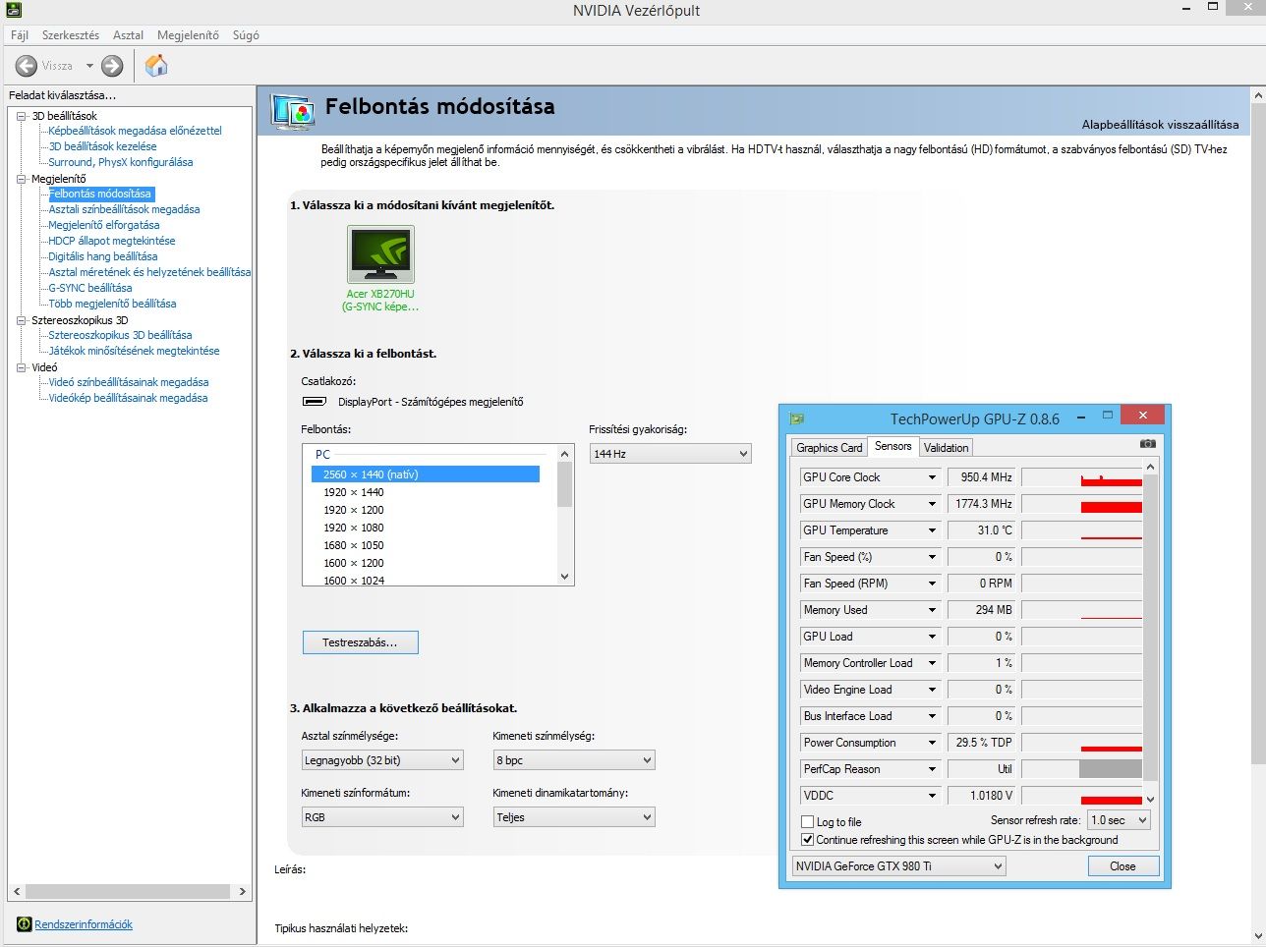
Task: Select 1920 × 1440 resolution
Action: pos(354,492)
